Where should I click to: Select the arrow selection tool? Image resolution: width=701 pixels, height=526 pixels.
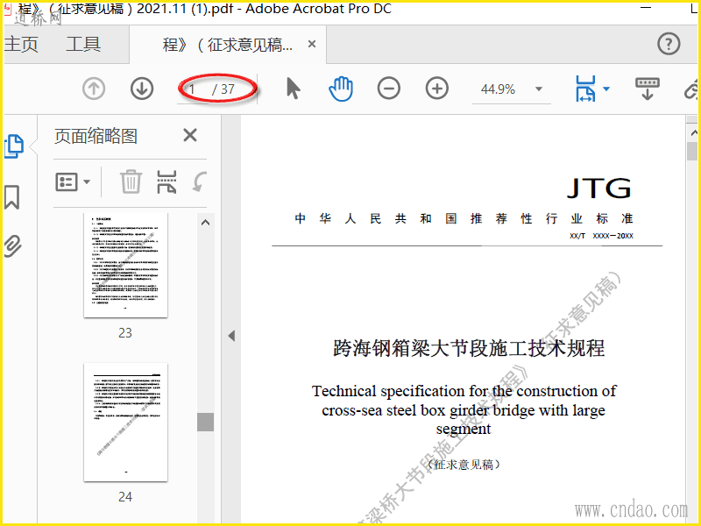point(293,89)
